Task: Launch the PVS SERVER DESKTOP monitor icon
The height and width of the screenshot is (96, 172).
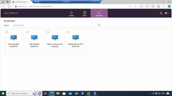Action: (x=34, y=38)
